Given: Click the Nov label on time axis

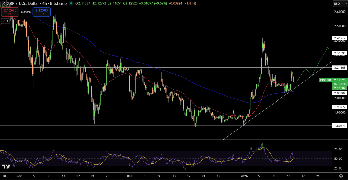Looking at the screenshot, I should tap(19, 176).
